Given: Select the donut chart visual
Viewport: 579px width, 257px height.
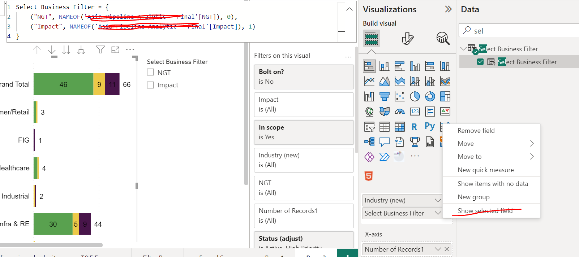Looking at the screenshot, I should tap(430, 96).
